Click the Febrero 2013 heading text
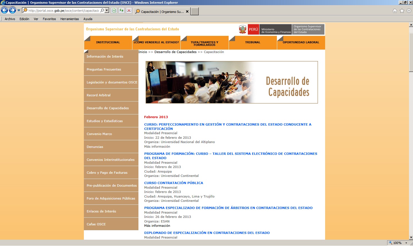 pyautogui.click(x=156, y=117)
